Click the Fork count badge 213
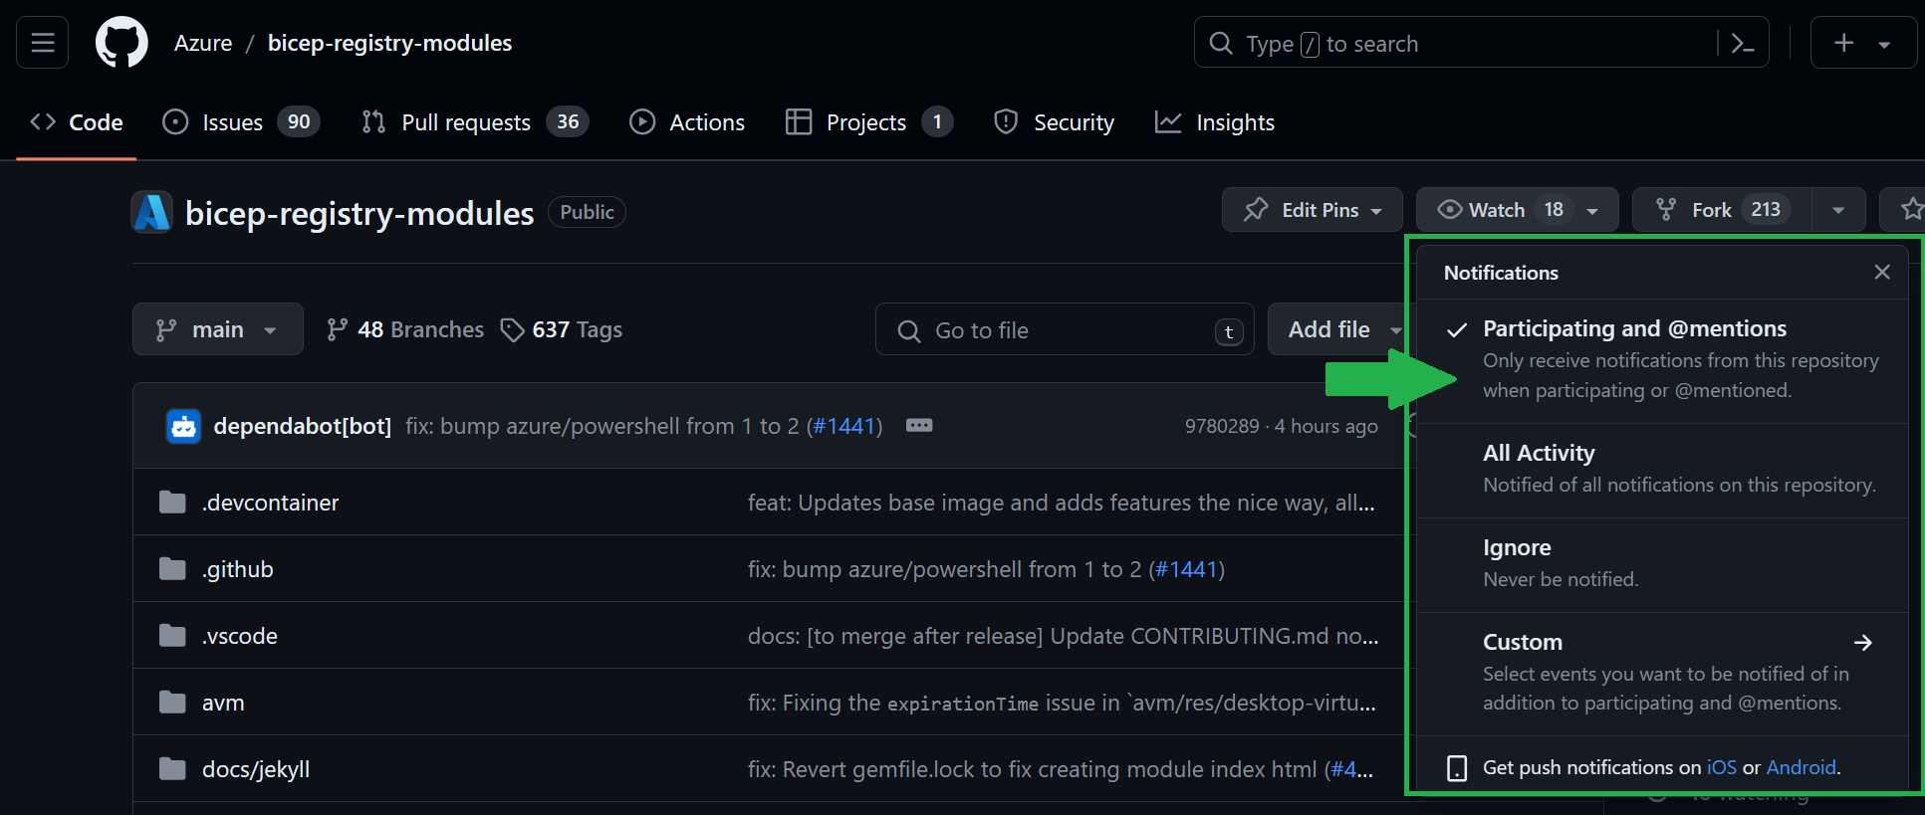 [1766, 210]
